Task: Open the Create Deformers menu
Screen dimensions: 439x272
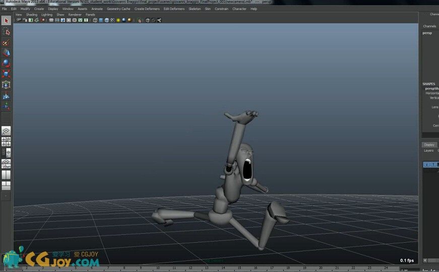Action: tap(147, 9)
